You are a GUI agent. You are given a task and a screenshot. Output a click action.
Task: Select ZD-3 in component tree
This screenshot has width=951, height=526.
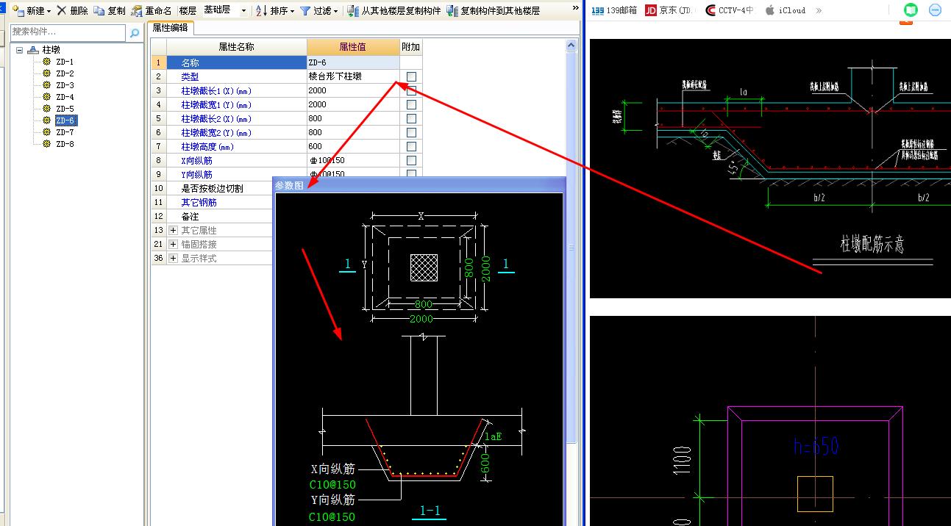pyautogui.click(x=65, y=85)
